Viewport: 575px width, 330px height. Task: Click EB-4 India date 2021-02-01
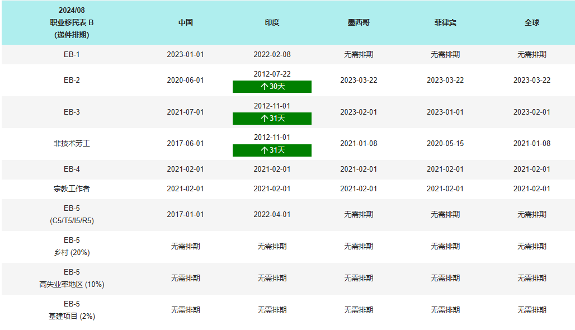(272, 169)
